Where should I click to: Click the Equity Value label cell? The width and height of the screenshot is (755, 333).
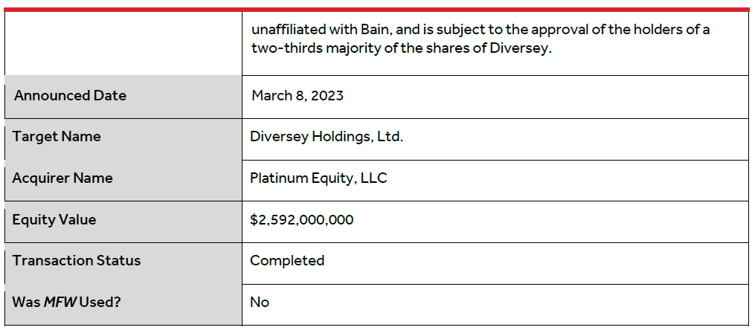coord(123,222)
